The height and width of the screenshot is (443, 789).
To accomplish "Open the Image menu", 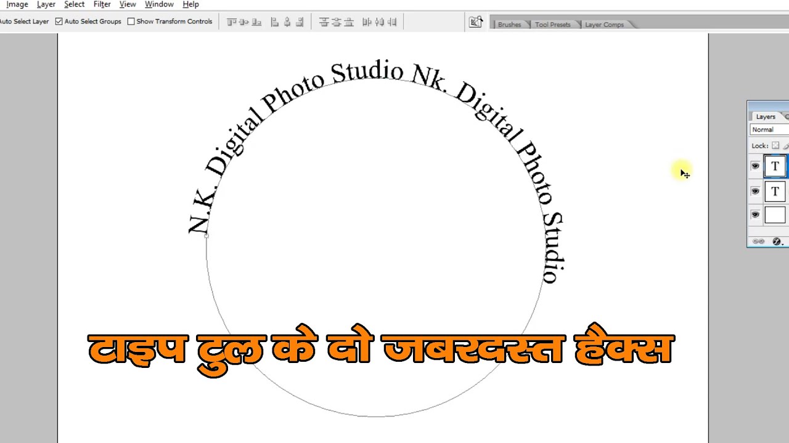I will pyautogui.click(x=17, y=4).
